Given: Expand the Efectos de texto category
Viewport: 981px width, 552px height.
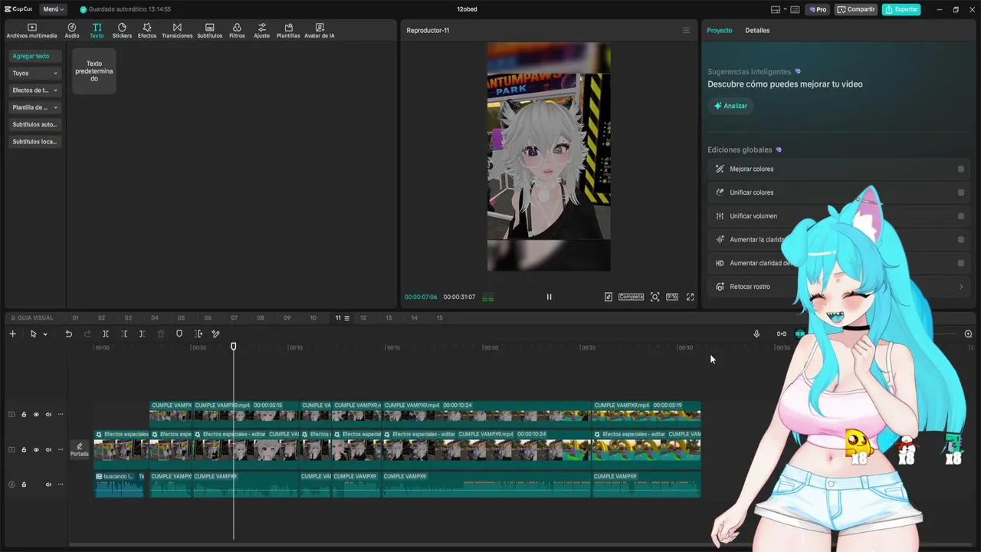Looking at the screenshot, I should click(x=35, y=90).
